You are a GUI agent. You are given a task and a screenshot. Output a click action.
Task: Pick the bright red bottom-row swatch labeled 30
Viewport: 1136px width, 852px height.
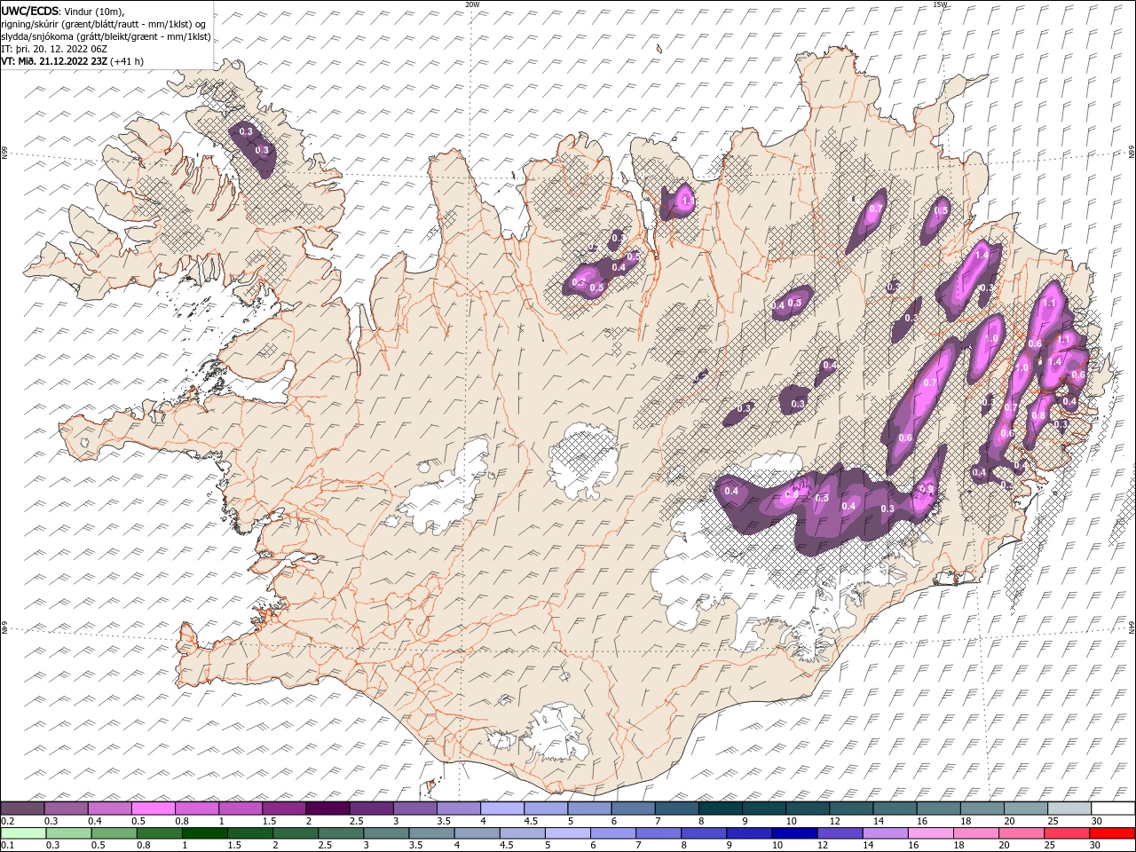point(1111,833)
